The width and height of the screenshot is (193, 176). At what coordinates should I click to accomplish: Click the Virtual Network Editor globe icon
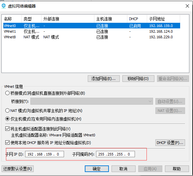click(x=4, y=6)
